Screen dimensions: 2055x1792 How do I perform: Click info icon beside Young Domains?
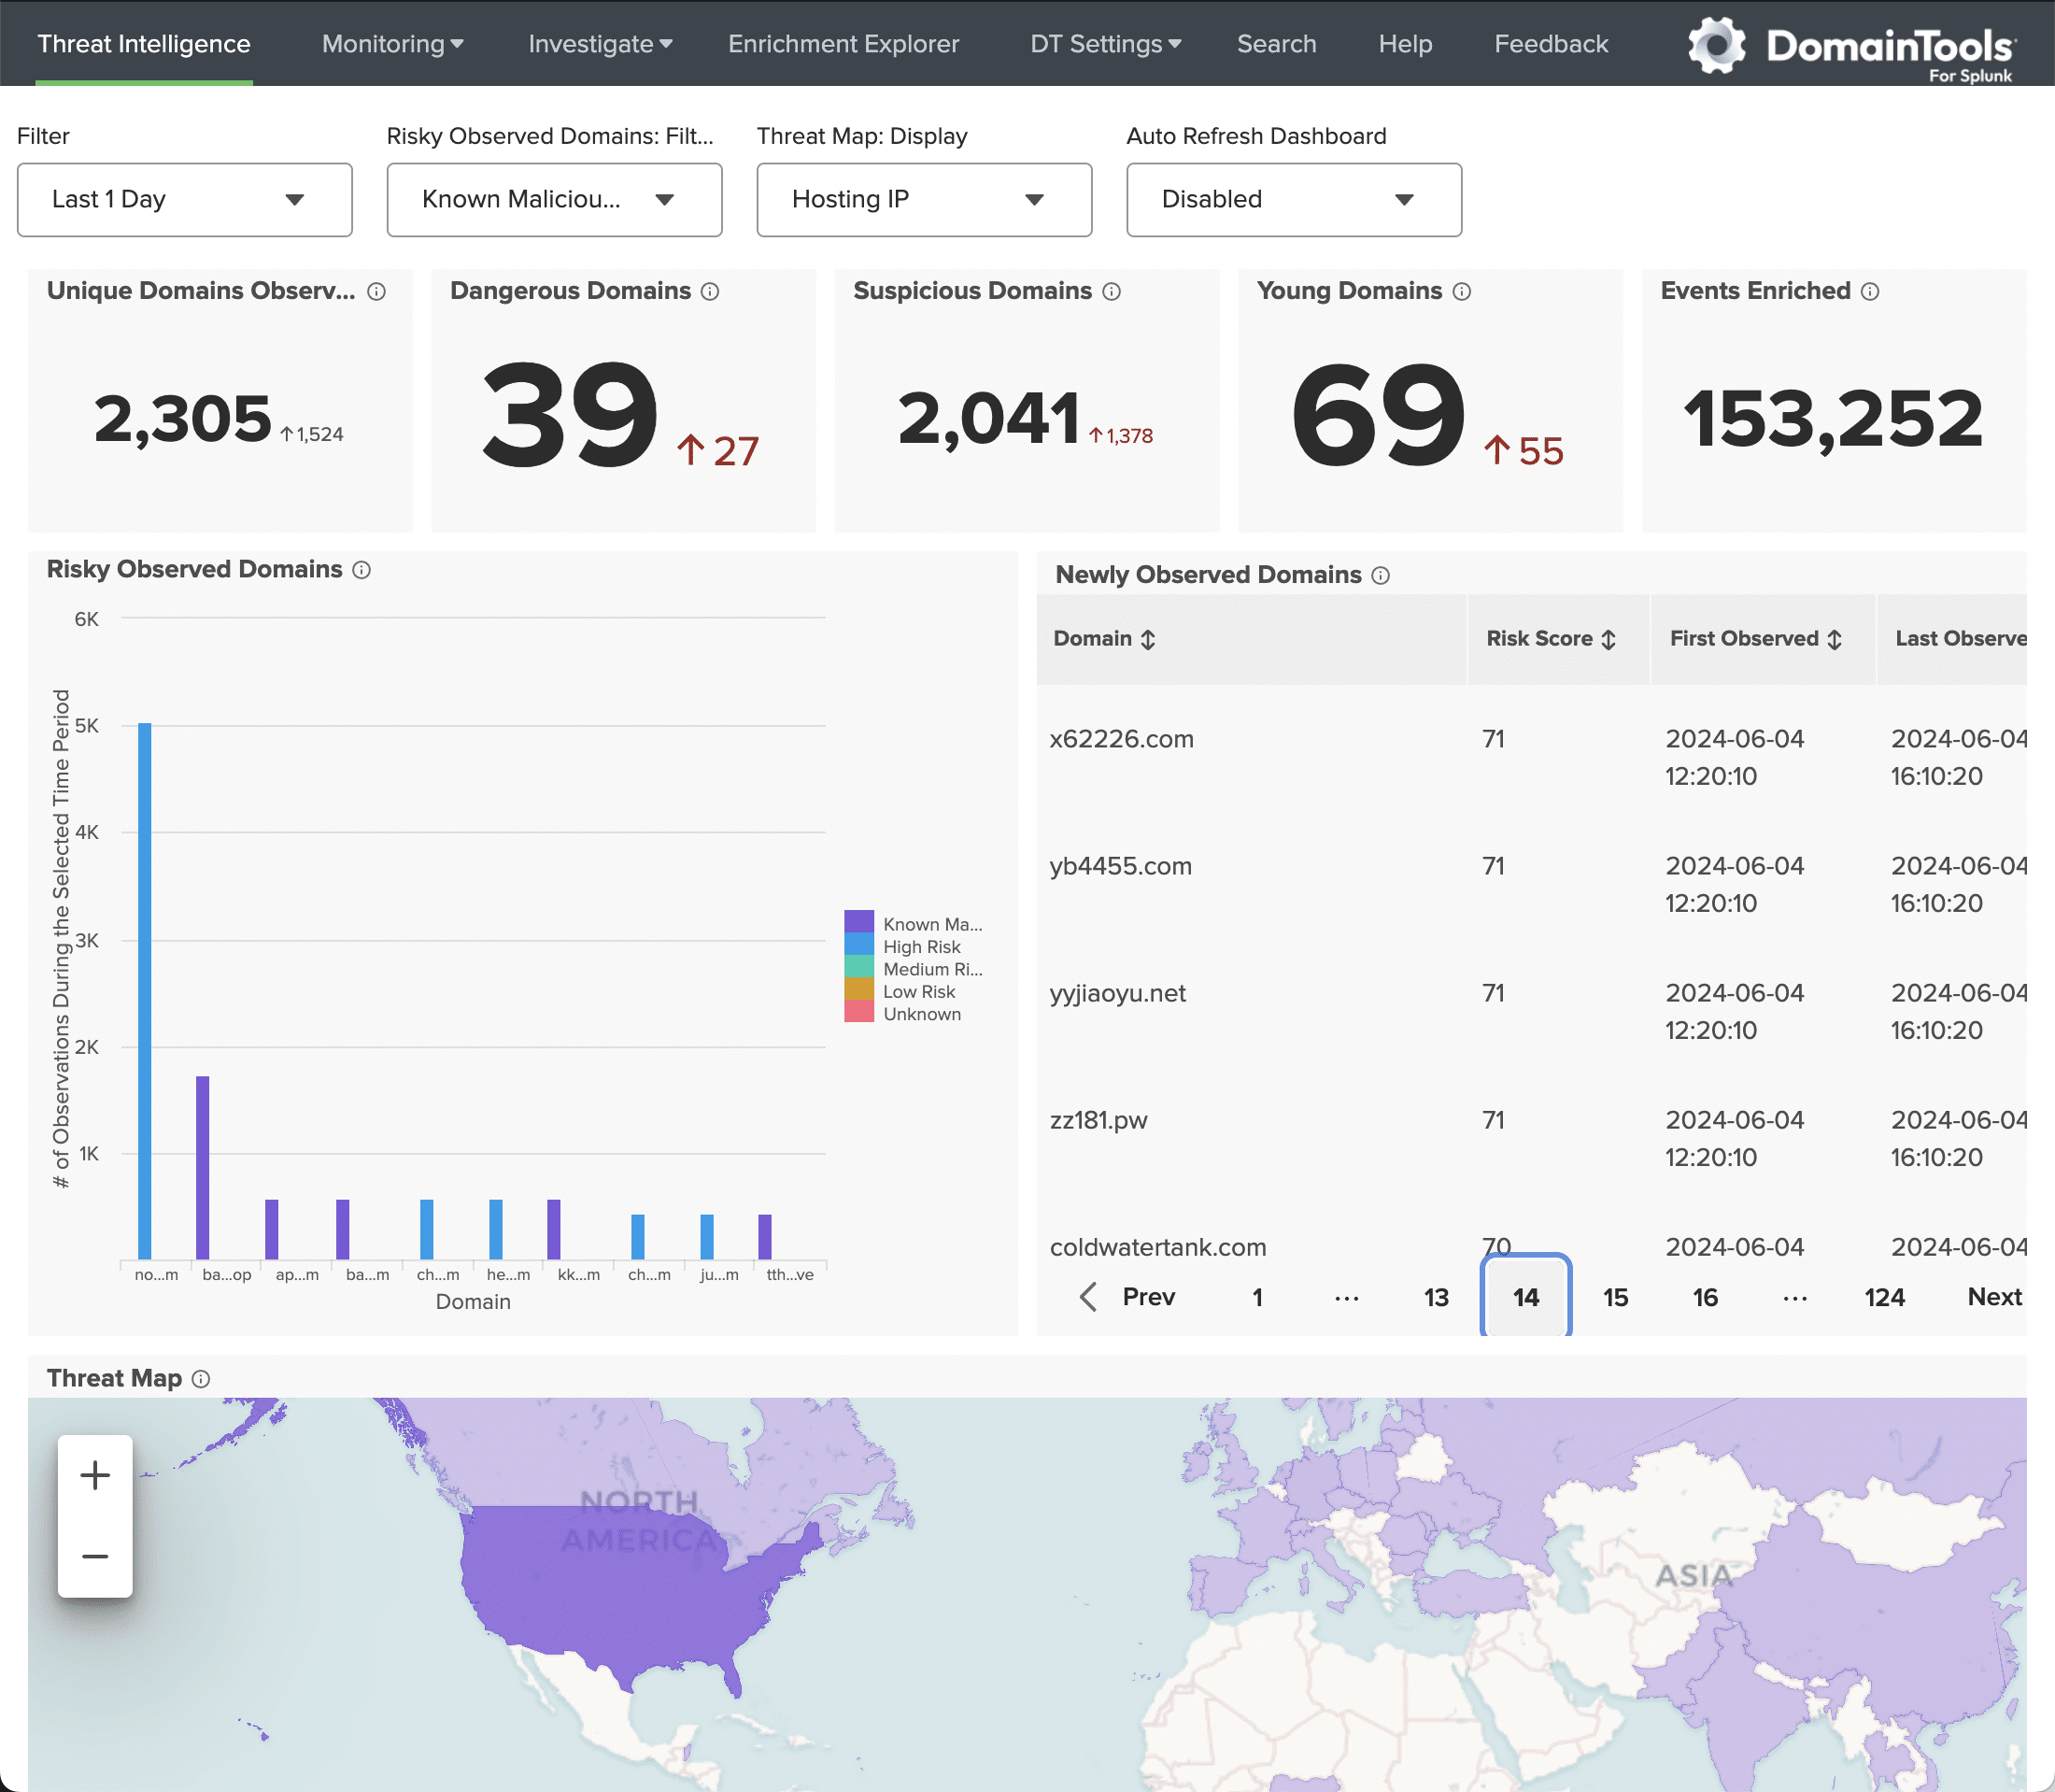click(1461, 291)
